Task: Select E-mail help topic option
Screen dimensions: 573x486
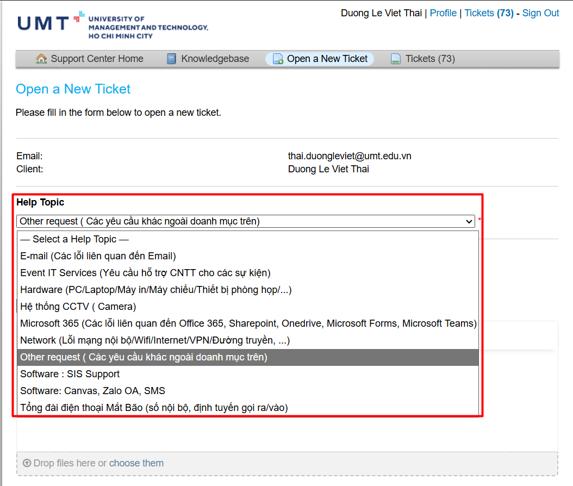Action: click(x=98, y=256)
